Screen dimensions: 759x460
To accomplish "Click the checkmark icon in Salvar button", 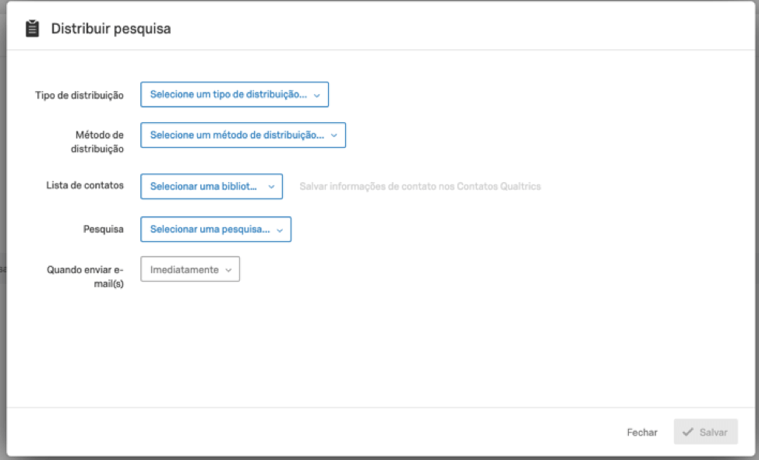I will pyautogui.click(x=687, y=432).
